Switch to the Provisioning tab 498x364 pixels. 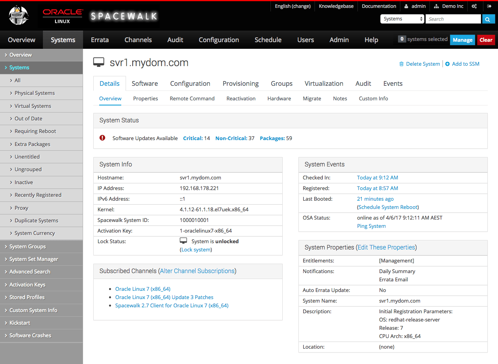tap(241, 83)
